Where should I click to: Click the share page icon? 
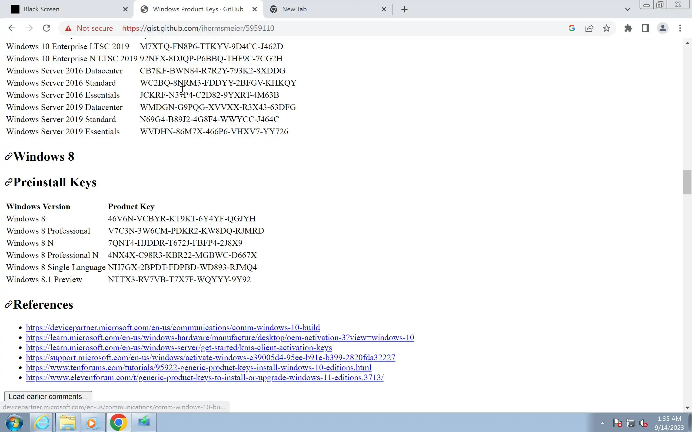pos(589,28)
